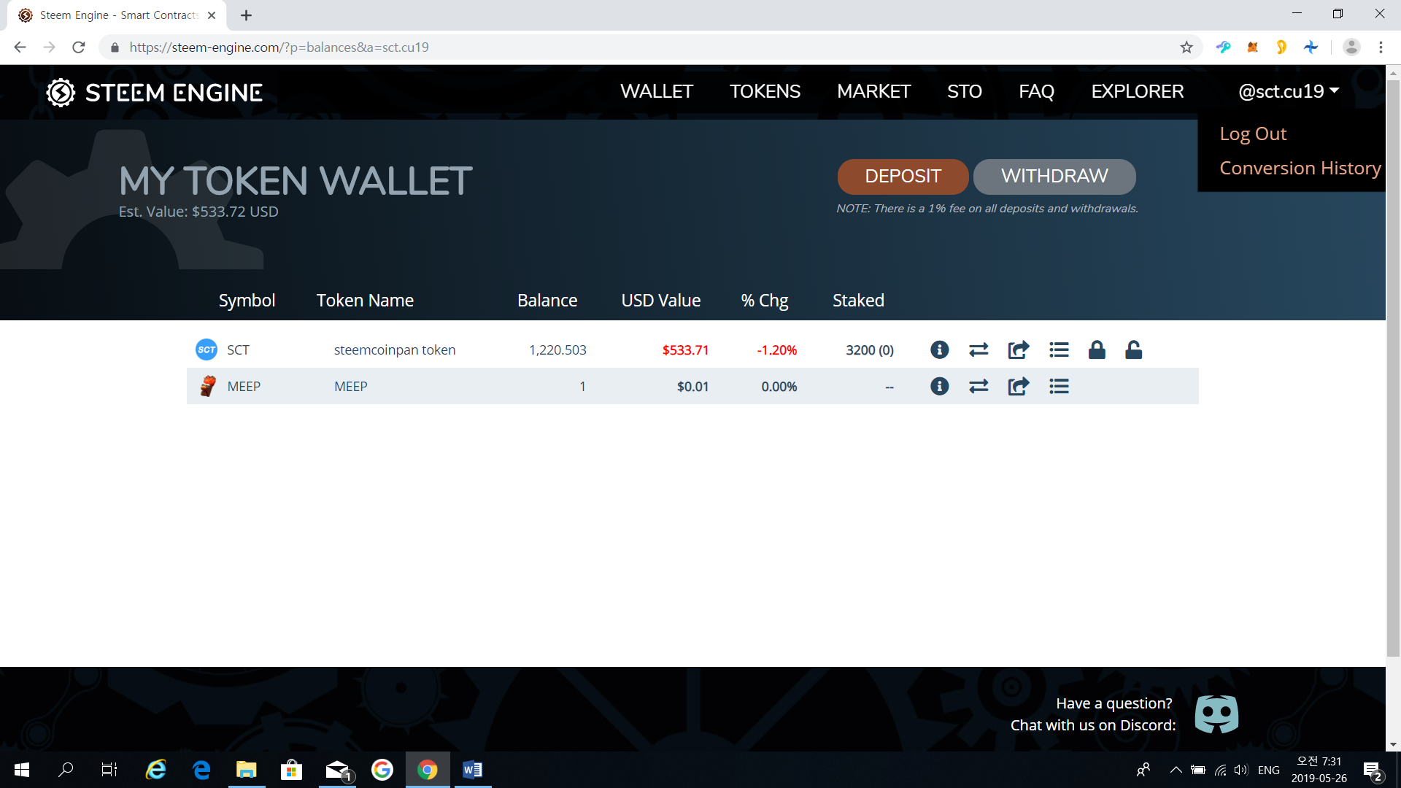Expand the @sct.cu19 account dropdown
The height and width of the screenshot is (788, 1401).
click(x=1289, y=91)
